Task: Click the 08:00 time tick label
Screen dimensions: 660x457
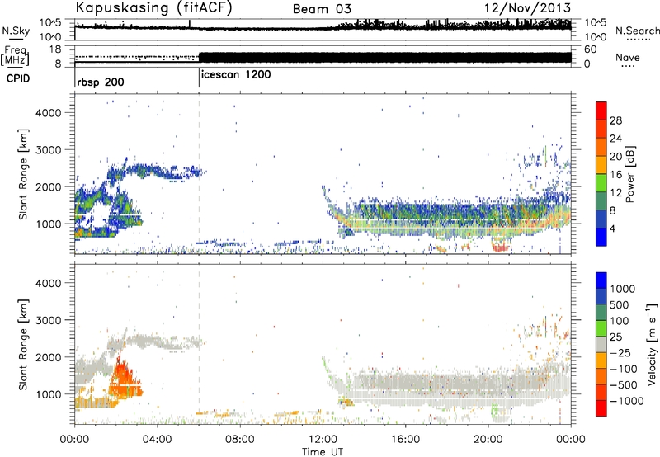Action: [x=240, y=440]
